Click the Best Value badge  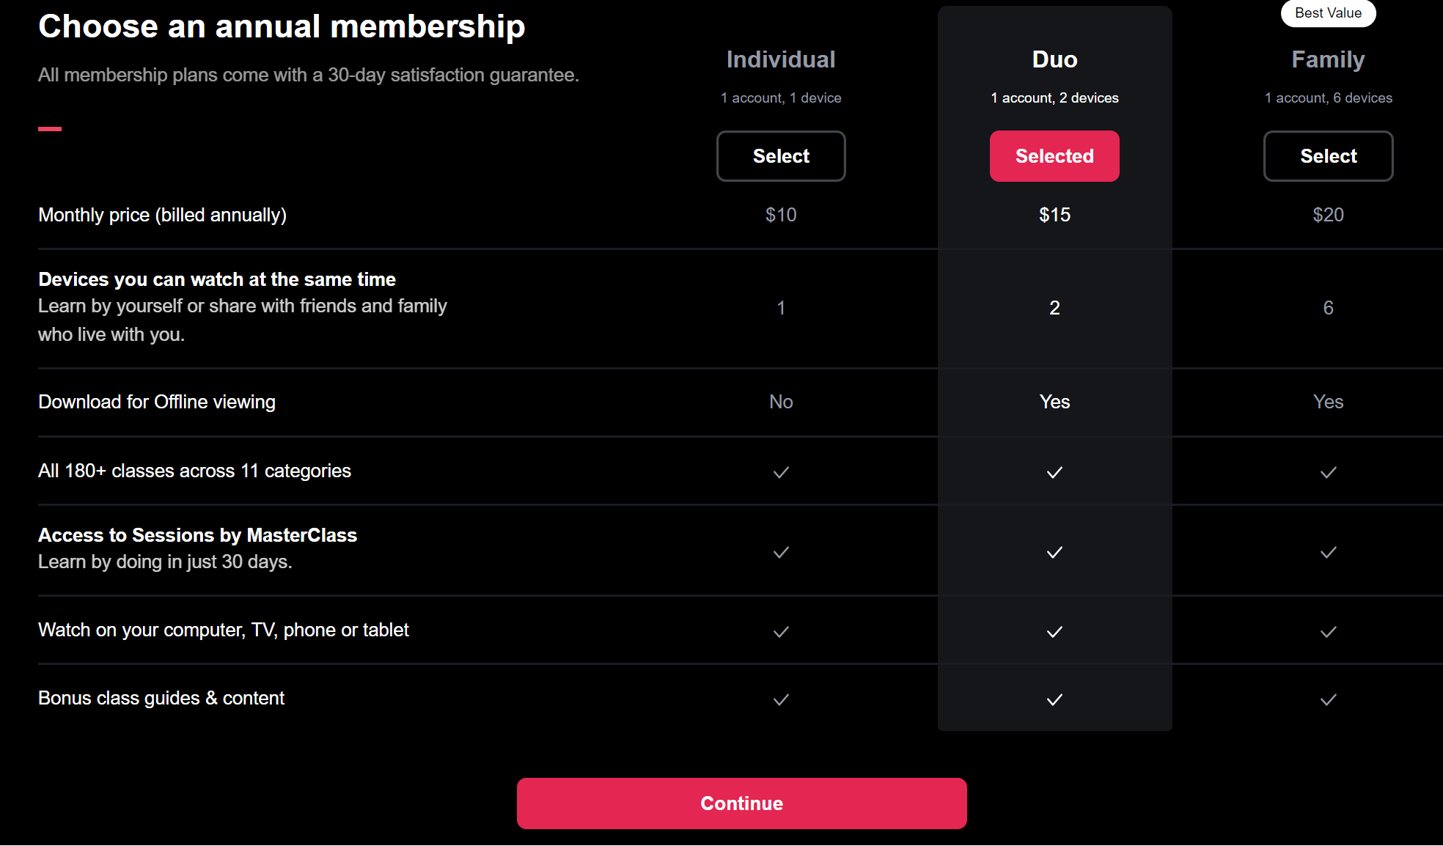point(1328,13)
